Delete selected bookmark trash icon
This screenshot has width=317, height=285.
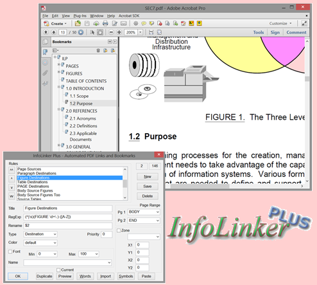(x=98, y=50)
